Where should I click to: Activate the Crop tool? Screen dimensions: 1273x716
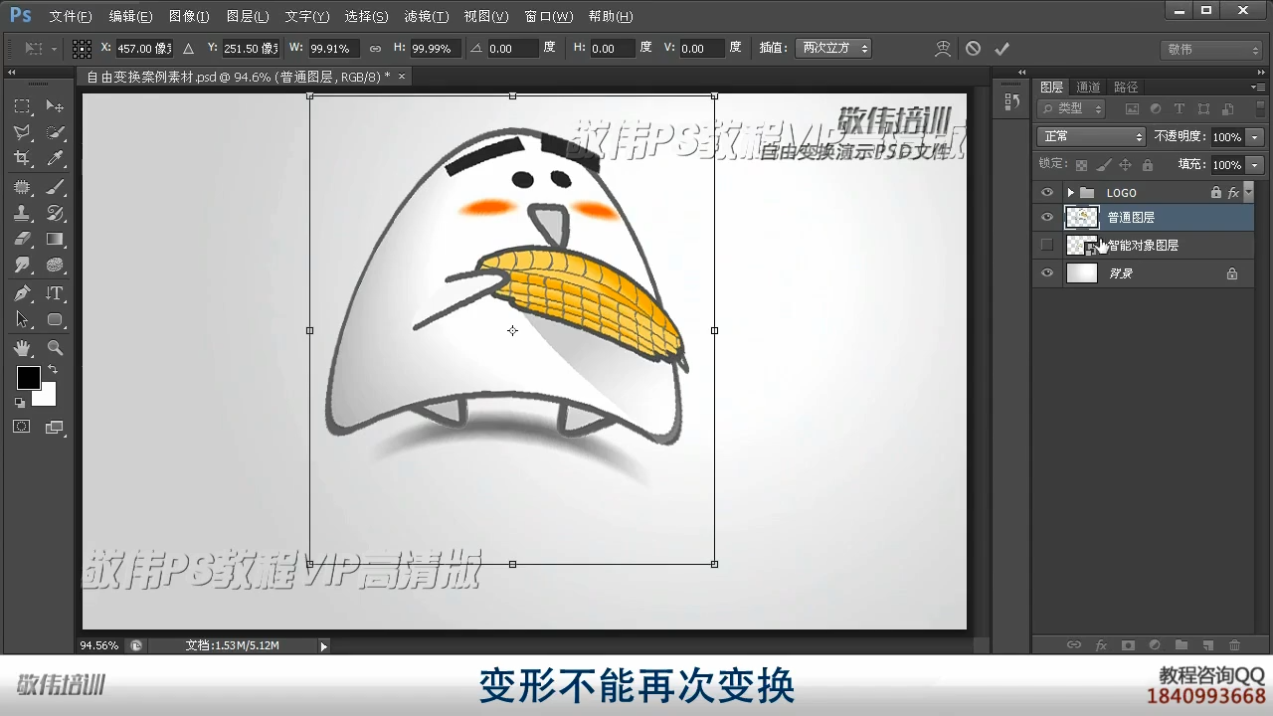click(x=22, y=159)
